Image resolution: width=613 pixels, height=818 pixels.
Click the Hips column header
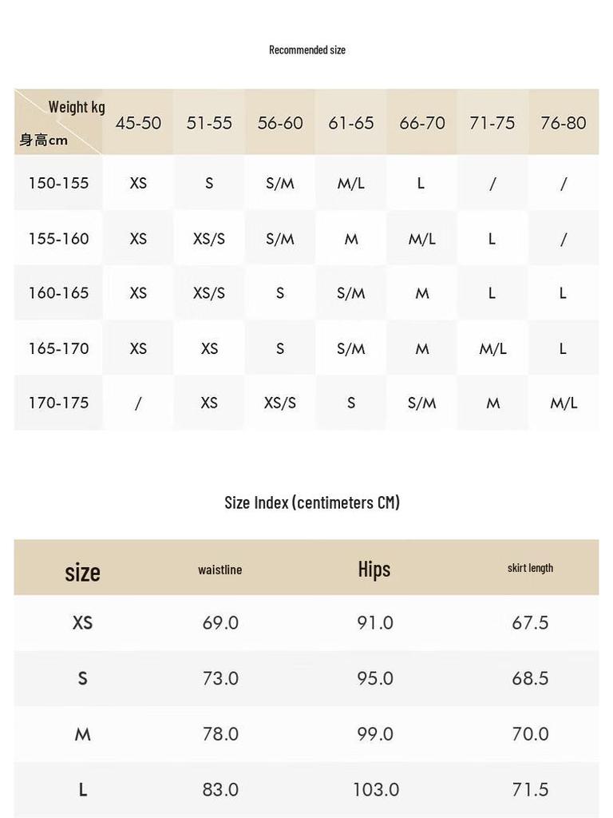tap(374, 569)
